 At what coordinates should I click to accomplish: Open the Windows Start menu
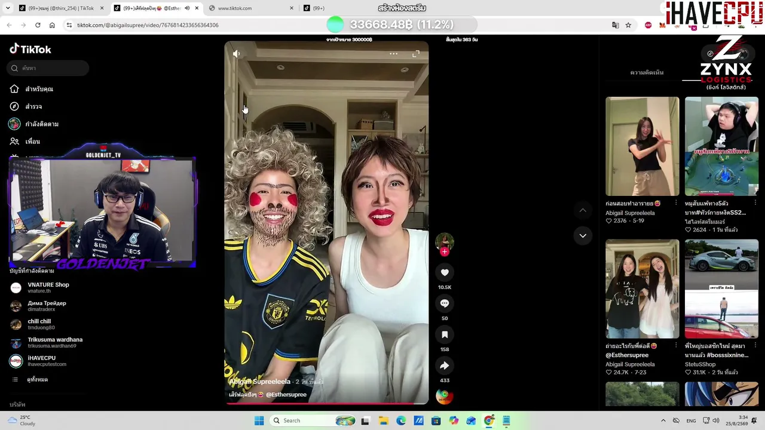(259, 420)
